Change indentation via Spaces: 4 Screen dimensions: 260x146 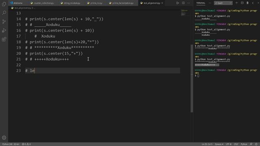pyautogui.click(x=219, y=144)
